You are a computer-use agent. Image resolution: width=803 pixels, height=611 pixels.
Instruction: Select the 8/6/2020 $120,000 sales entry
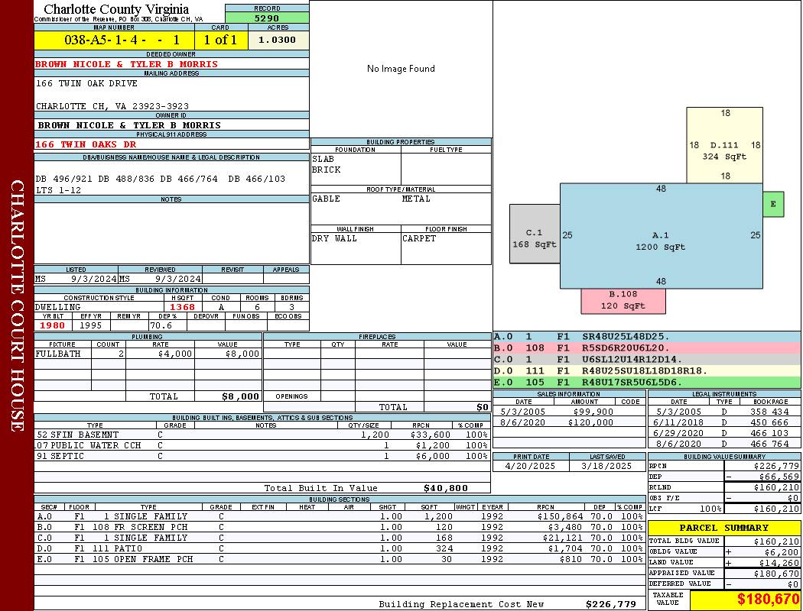click(x=568, y=422)
